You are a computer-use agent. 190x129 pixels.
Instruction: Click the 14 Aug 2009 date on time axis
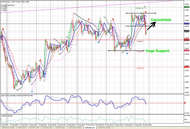tap(4, 125)
